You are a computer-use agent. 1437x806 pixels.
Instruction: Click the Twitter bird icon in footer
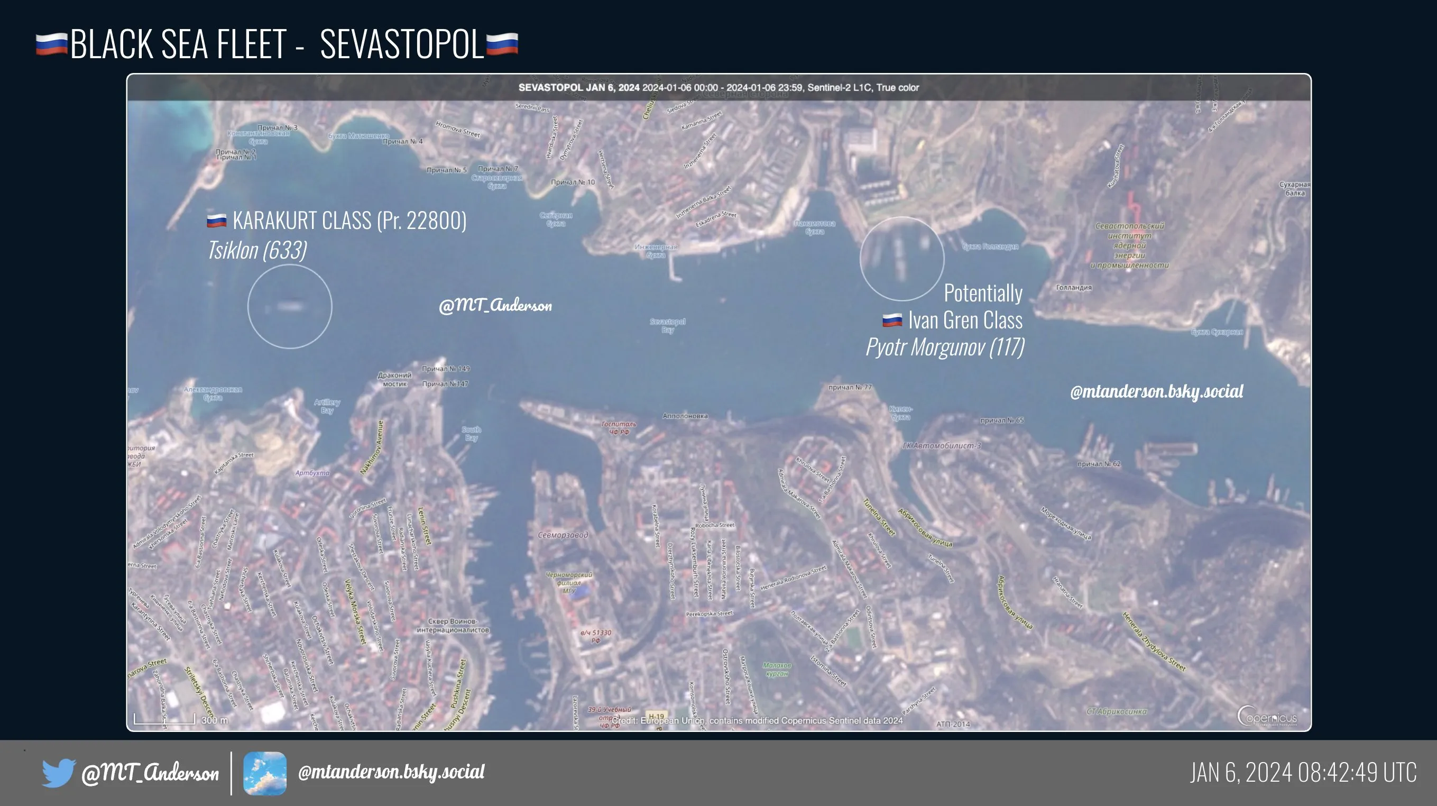(x=59, y=773)
